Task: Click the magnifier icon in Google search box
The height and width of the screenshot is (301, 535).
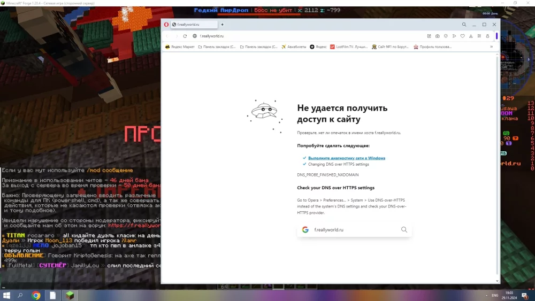Action: tap(404, 230)
